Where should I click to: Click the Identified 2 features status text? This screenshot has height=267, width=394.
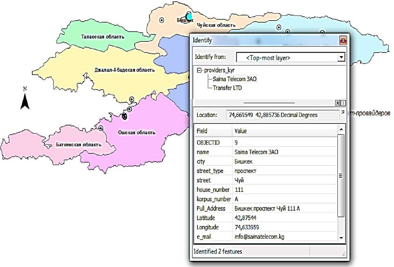point(218,251)
